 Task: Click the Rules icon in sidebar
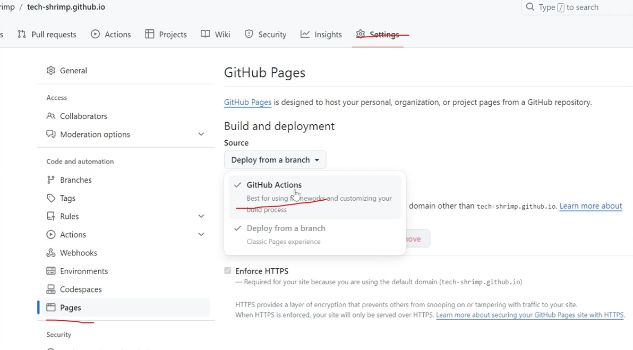[x=51, y=216]
